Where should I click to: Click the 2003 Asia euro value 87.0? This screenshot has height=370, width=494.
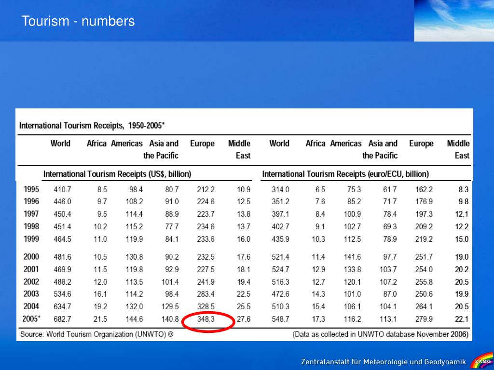pos(390,294)
